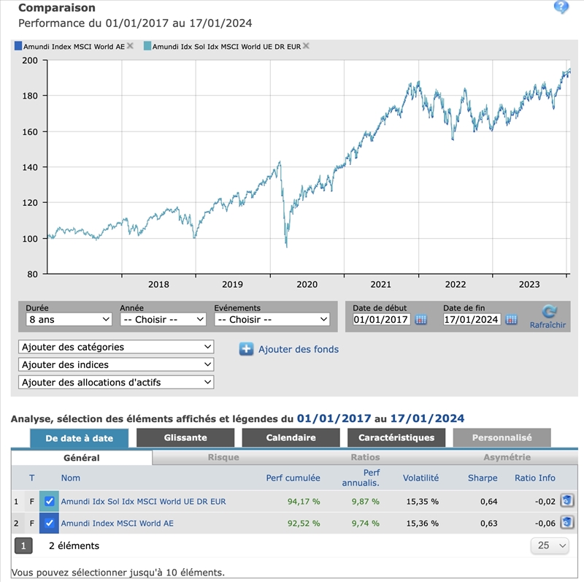The height and width of the screenshot is (582, 584).
Task: Click the blue plus Ajouter des fonds icon
Action: click(246, 349)
